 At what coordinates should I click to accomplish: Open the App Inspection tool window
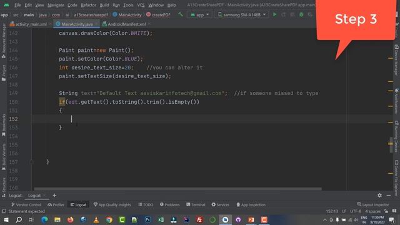pyautogui.click(x=251, y=204)
